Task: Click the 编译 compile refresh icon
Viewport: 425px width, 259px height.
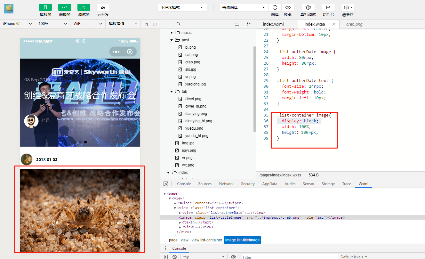Action: (275, 7)
